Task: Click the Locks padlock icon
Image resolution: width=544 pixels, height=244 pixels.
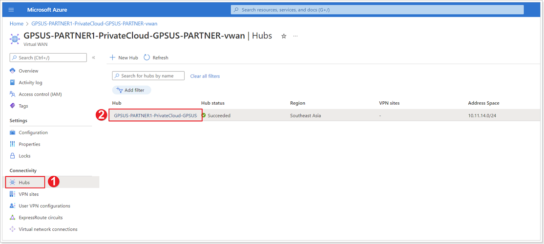Action: [13, 156]
